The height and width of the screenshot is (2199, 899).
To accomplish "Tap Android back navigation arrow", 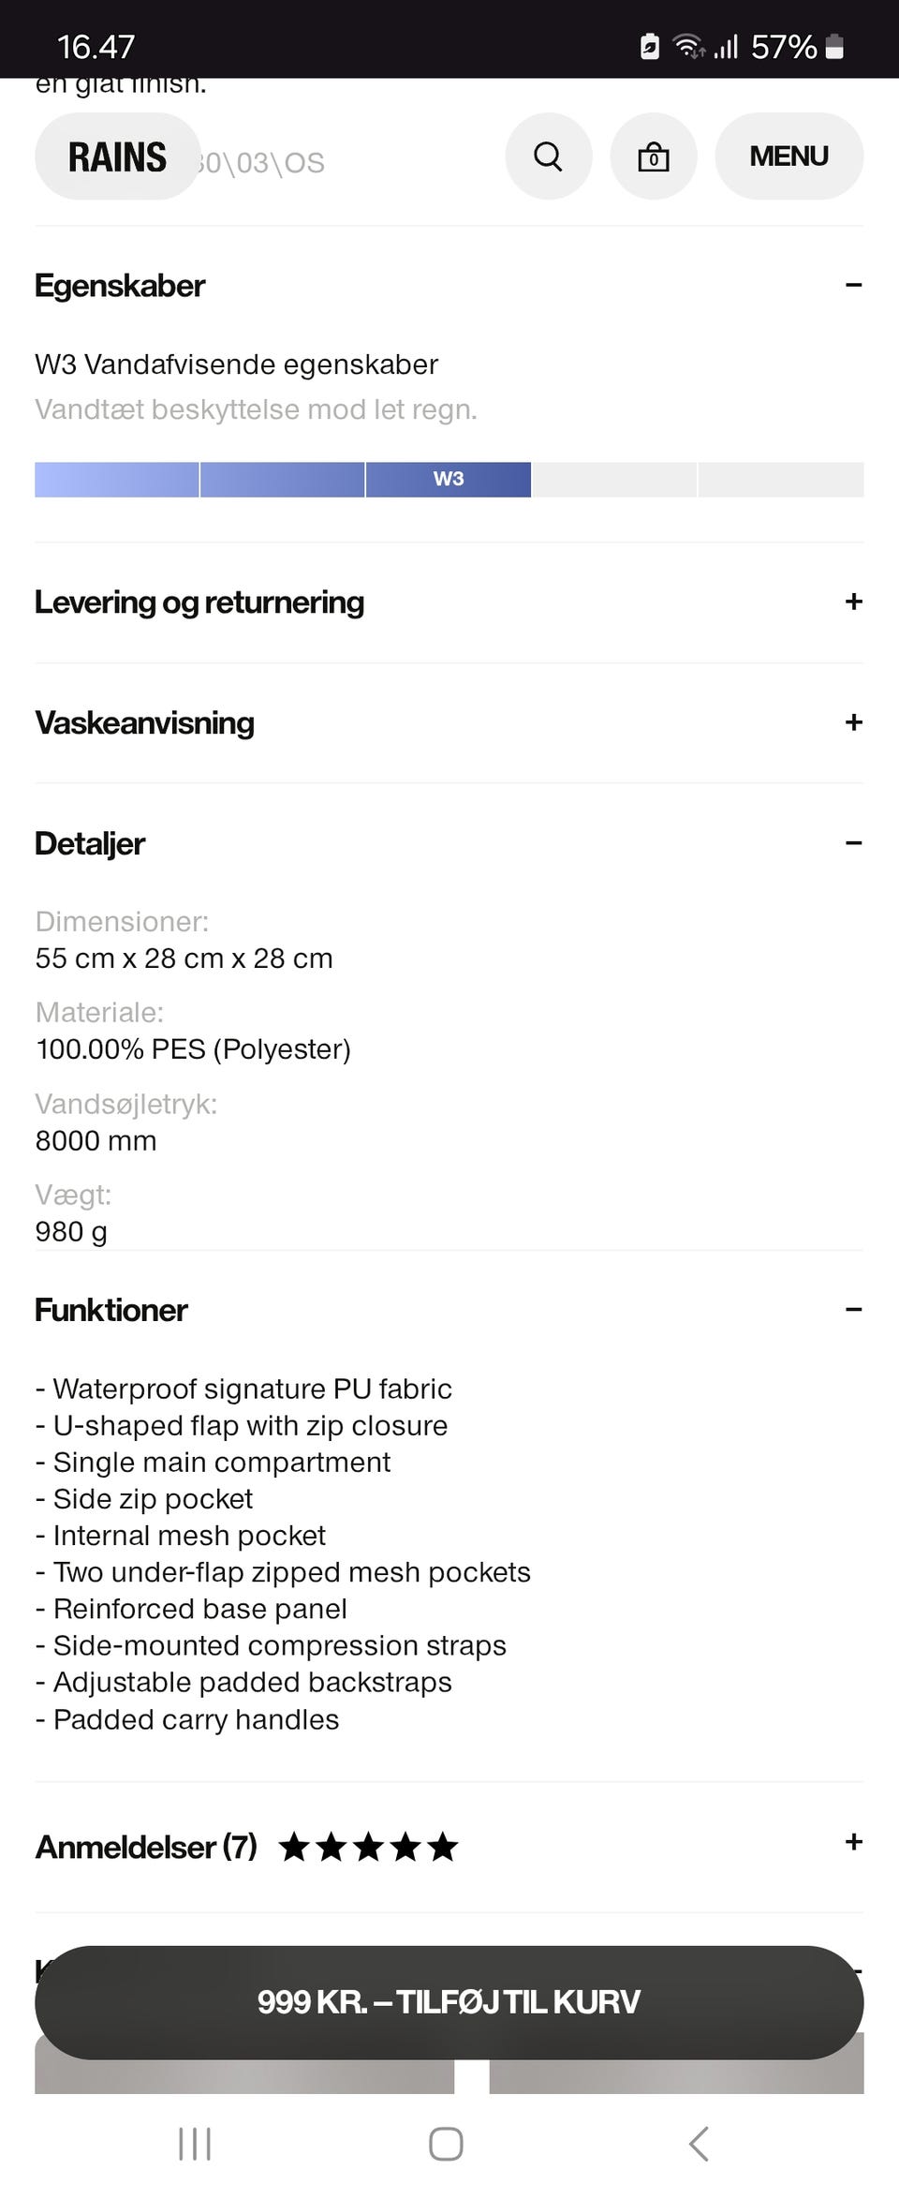I will [699, 2143].
